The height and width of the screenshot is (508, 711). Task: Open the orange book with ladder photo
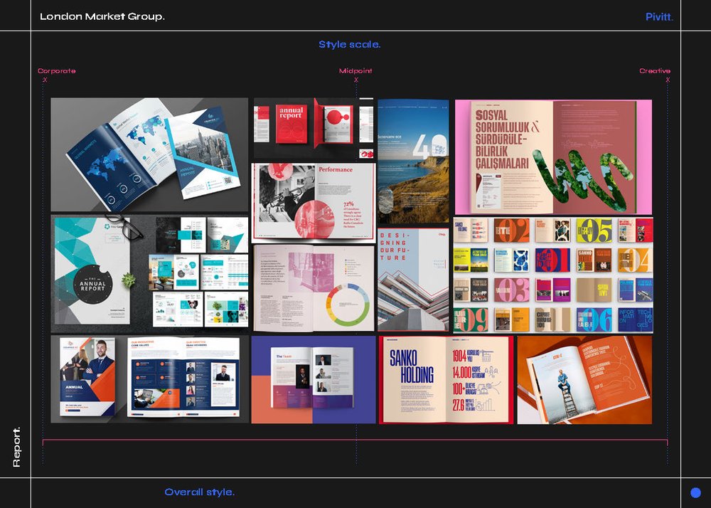coord(584,380)
